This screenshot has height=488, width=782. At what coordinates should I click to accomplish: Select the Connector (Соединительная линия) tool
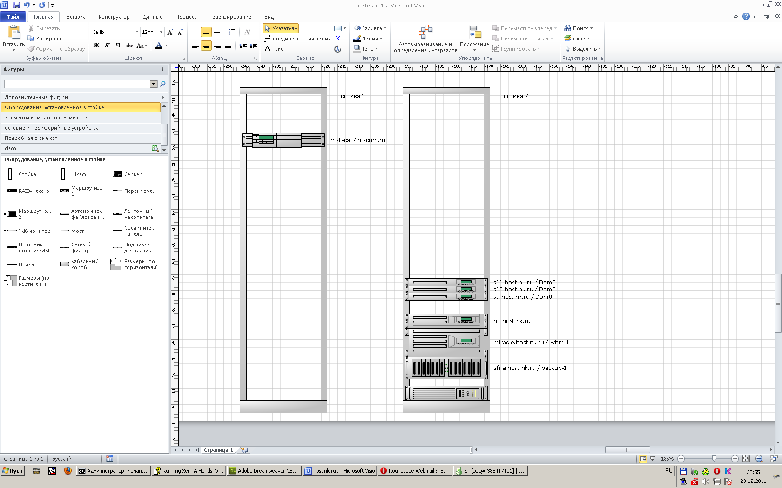pyautogui.click(x=297, y=39)
